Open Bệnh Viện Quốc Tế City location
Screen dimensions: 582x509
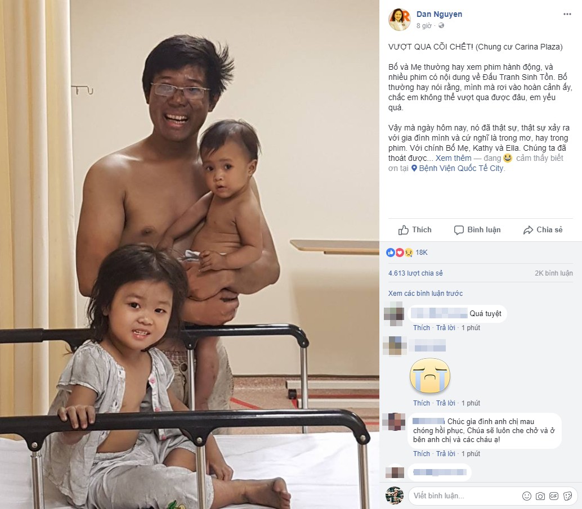[461, 168]
